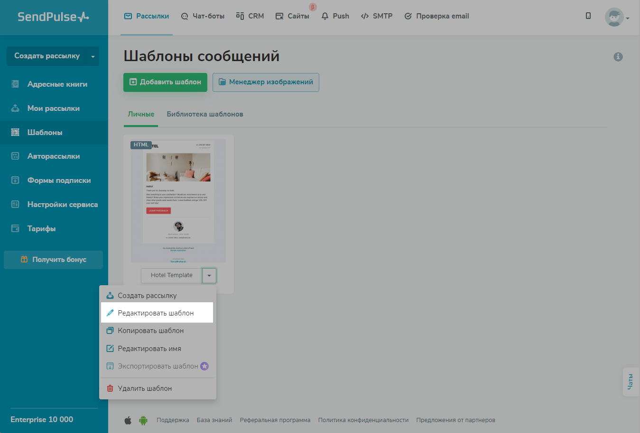
Task: Click the SendPulse logo
Action: point(53,17)
